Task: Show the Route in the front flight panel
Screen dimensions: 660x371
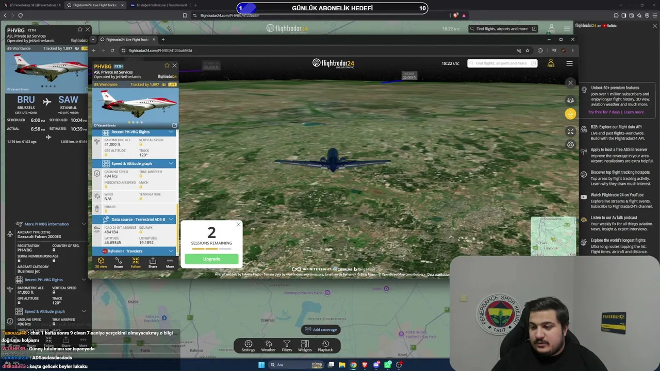Action: pos(118,262)
